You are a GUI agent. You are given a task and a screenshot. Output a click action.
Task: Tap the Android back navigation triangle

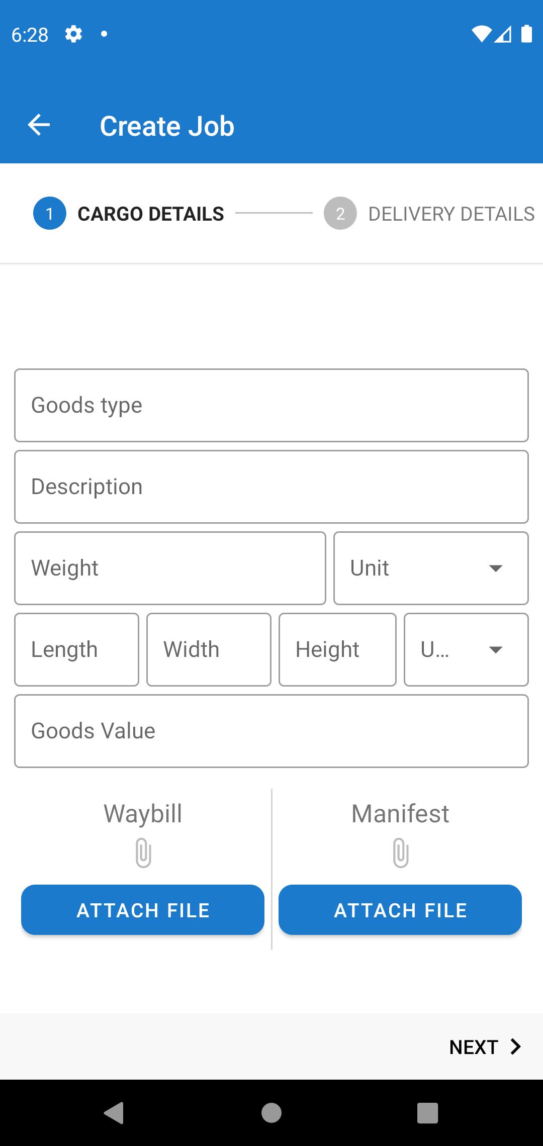tap(114, 1112)
